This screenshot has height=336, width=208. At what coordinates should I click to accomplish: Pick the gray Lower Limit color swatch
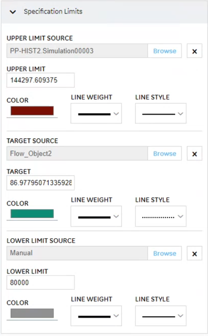[x=32, y=313]
